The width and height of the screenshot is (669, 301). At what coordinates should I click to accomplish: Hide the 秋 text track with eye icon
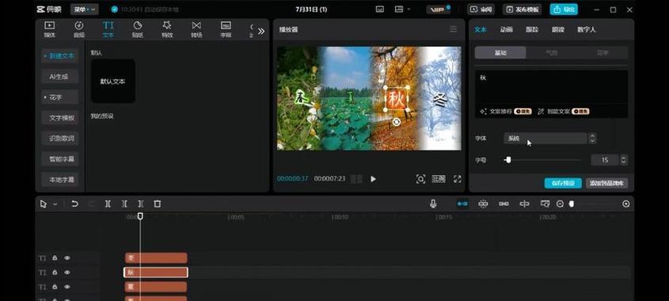[67, 272]
